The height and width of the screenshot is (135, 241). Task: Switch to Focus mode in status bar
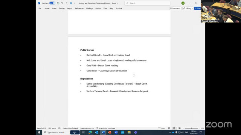pyautogui.click(x=162, y=128)
